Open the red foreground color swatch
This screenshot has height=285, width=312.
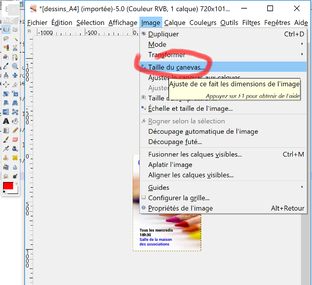(x=8, y=186)
